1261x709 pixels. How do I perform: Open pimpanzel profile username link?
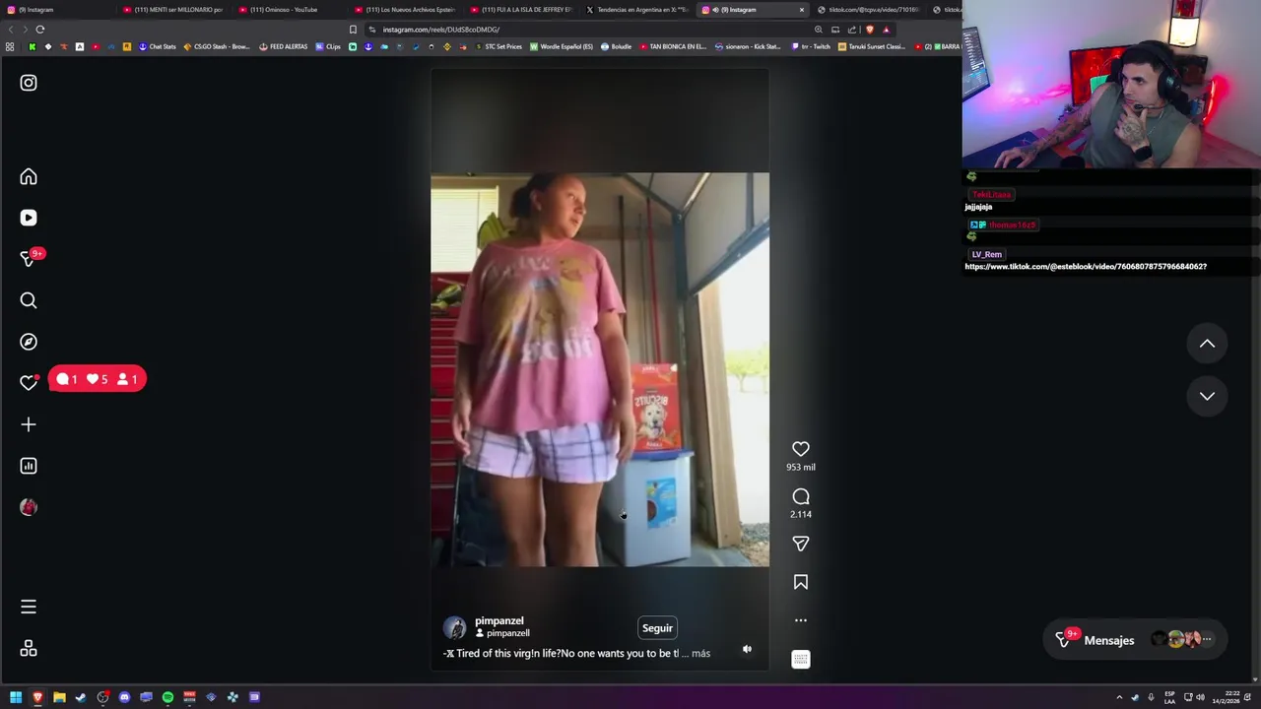498,620
